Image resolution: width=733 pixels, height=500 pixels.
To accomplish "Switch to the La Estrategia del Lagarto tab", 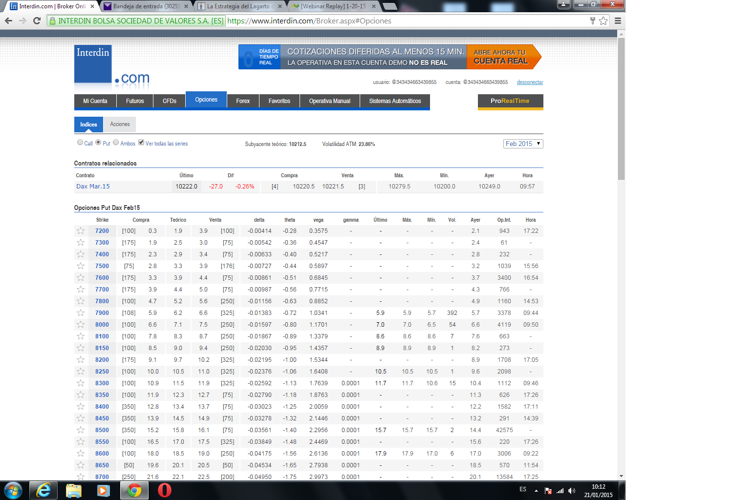I will 239,6.
